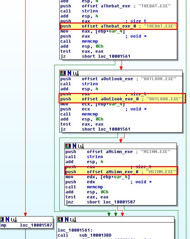Click 'call strlen' in the OUTLOOK.EXE block
The width and height of the screenshot is (190, 239).
pyautogui.click(x=79, y=84)
